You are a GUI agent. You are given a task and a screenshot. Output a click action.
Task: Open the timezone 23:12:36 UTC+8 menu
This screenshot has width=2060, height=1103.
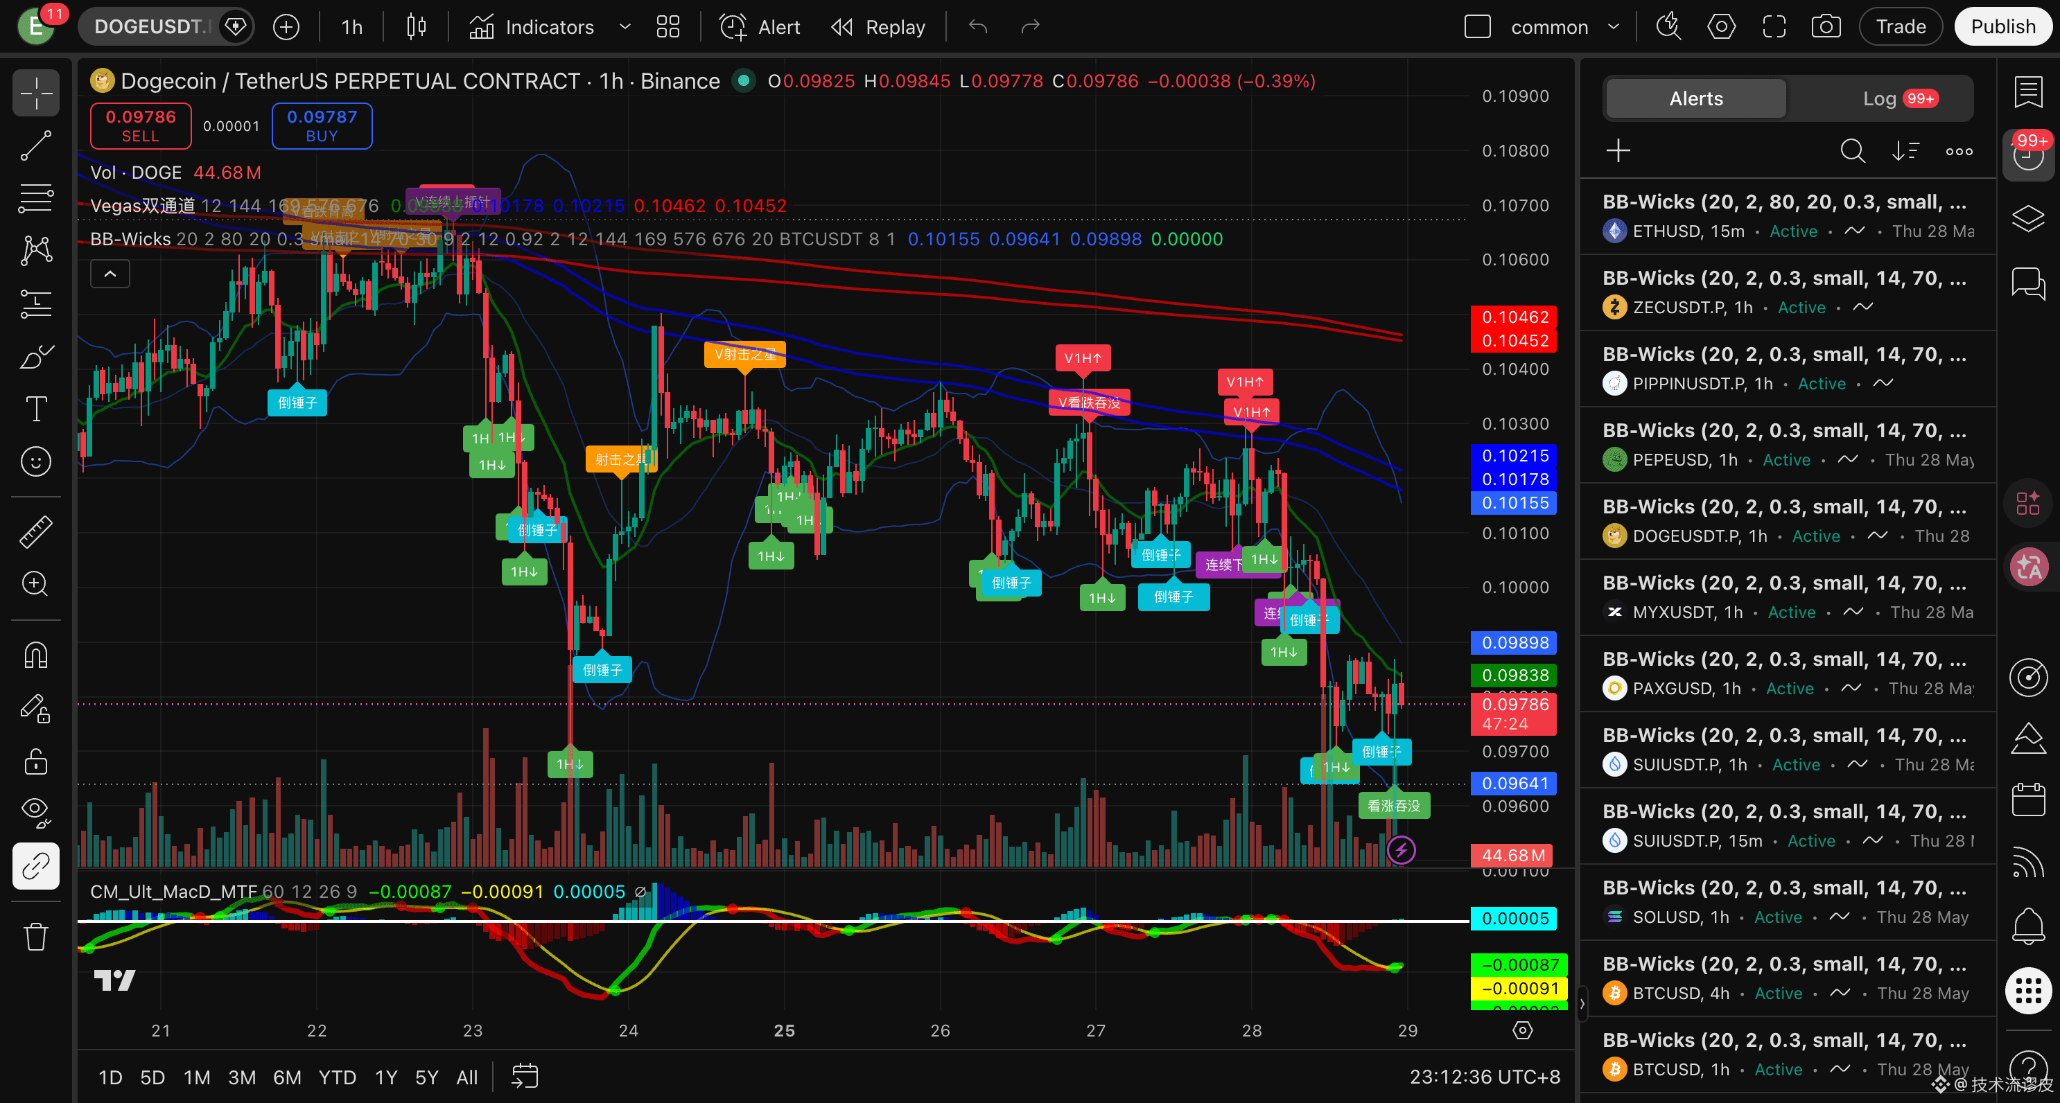click(1484, 1077)
